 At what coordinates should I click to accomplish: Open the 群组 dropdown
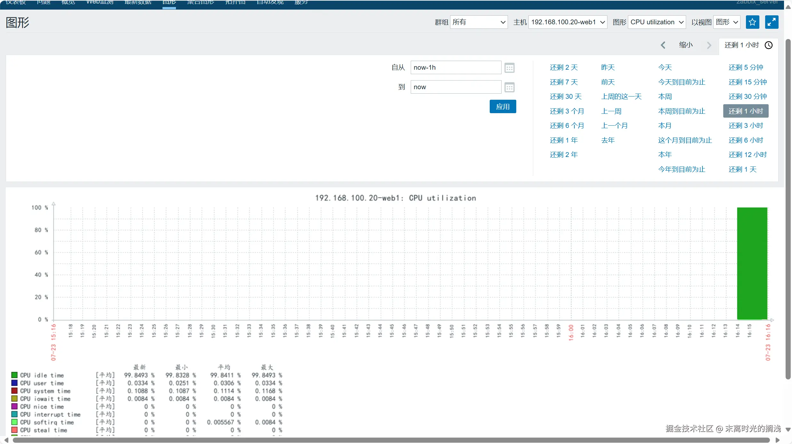[x=479, y=22]
